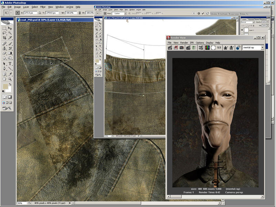Take a Snapshot with camera icon in Render View
The width and height of the screenshot is (276, 207).
(182, 48)
